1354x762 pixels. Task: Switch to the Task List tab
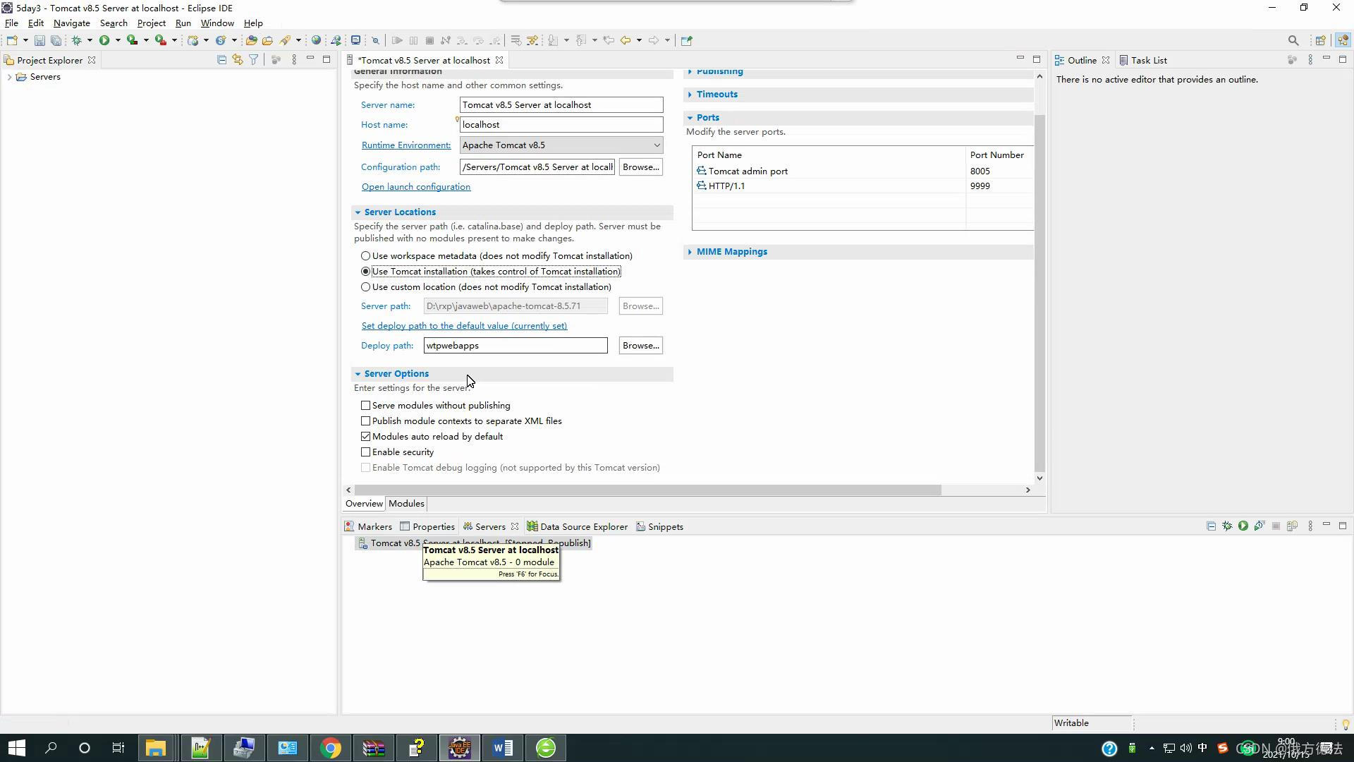[x=1143, y=61]
